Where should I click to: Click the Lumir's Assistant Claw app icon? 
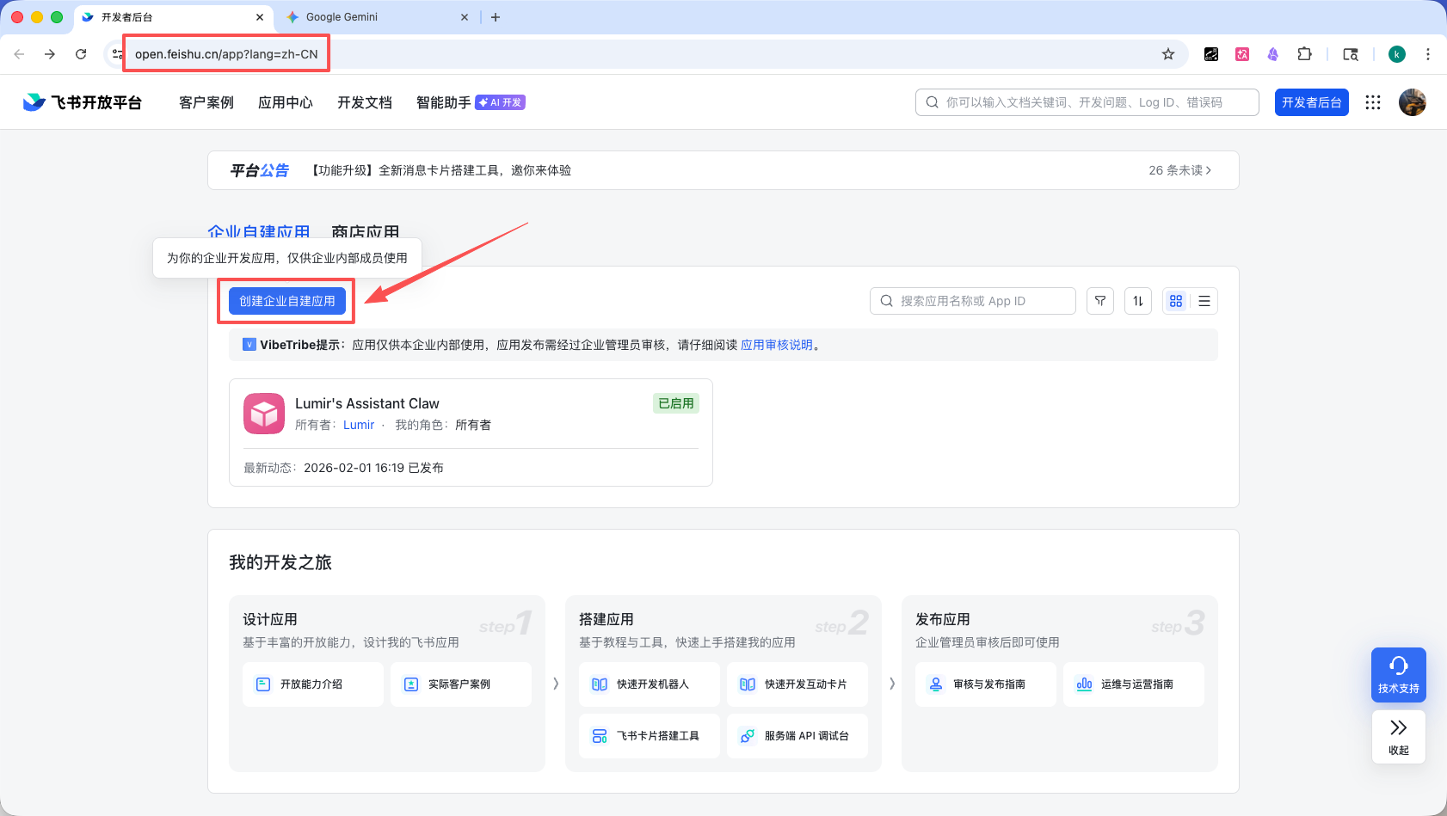[x=264, y=414]
